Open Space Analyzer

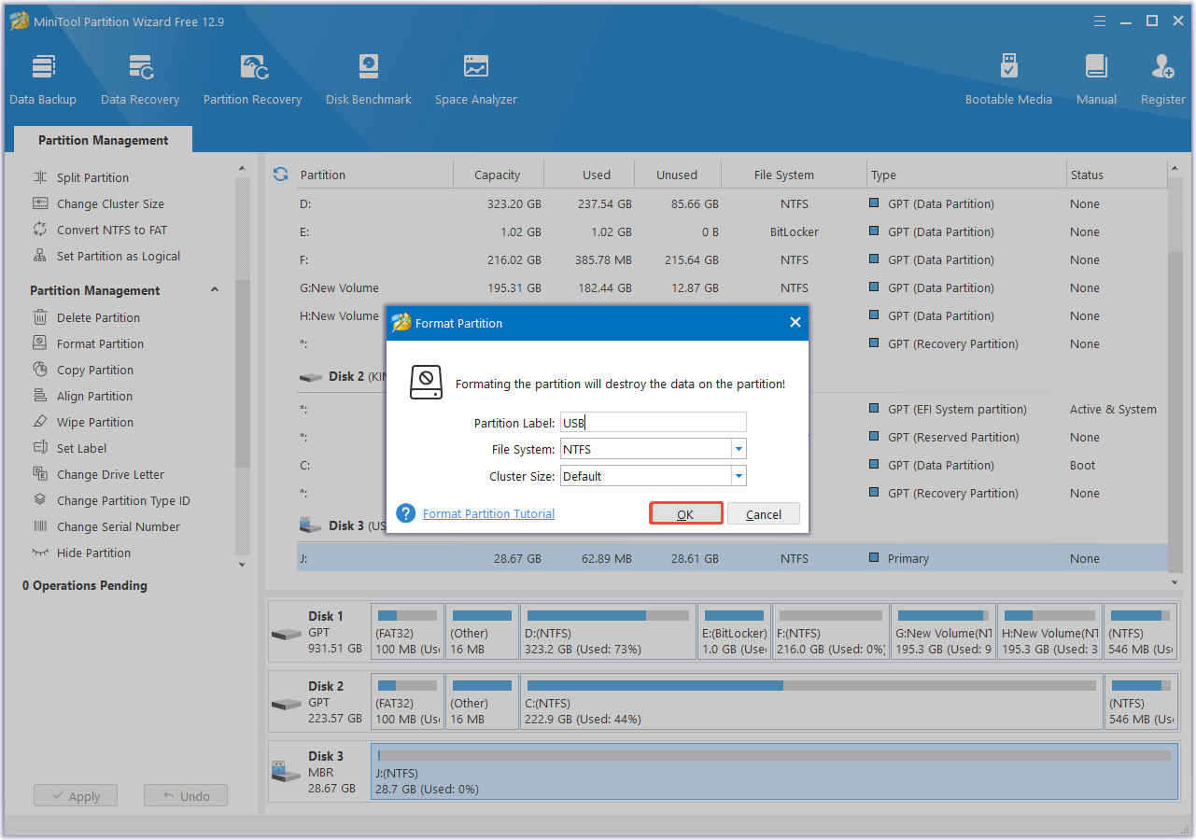475,77
